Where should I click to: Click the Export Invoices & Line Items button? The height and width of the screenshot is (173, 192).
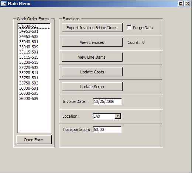pos(92,28)
